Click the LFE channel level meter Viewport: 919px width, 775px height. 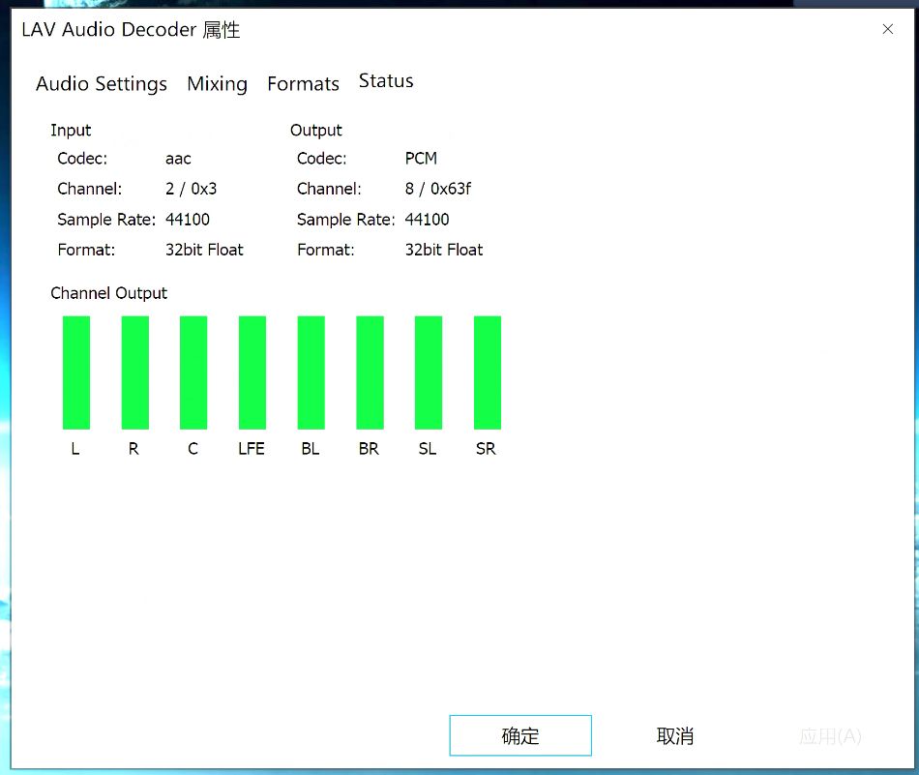coord(252,373)
